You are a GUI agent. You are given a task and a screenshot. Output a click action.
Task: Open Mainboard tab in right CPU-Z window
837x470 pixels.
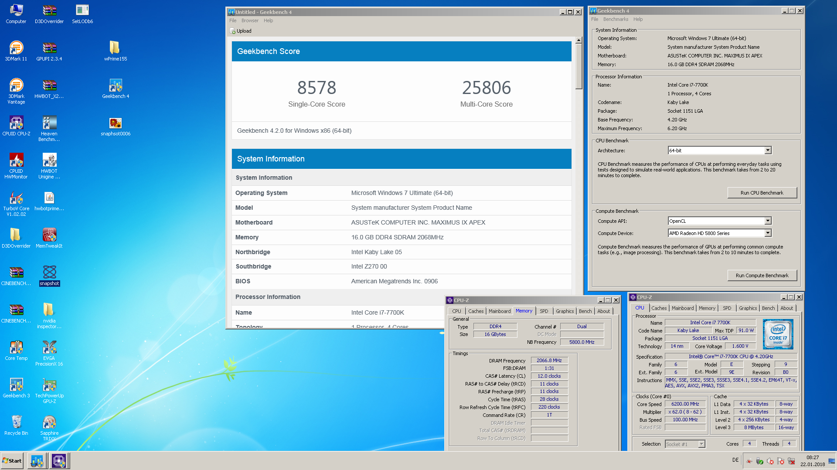click(x=682, y=308)
